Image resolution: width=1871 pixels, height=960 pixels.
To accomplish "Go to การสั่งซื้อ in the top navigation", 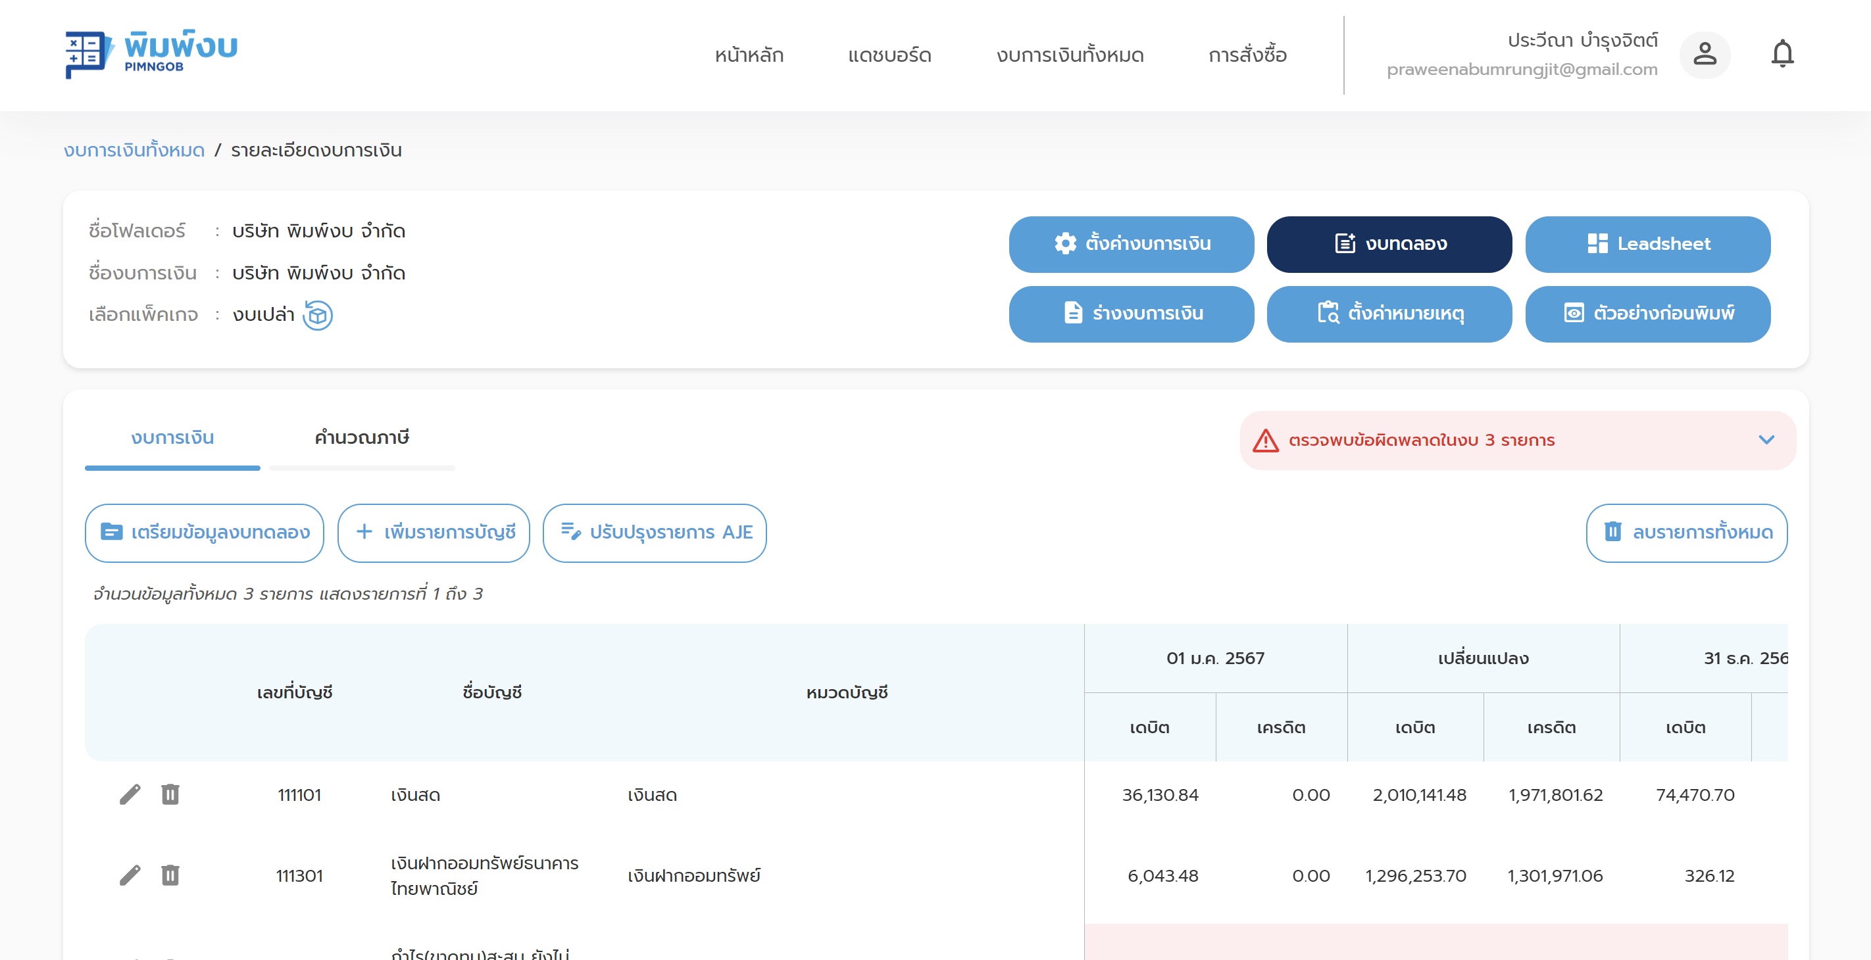I will click(1247, 55).
